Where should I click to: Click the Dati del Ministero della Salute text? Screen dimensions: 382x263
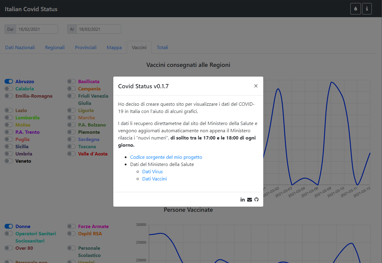[162, 164]
